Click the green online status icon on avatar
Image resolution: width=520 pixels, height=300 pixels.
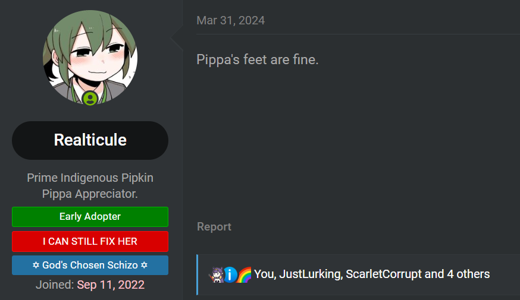point(90,99)
